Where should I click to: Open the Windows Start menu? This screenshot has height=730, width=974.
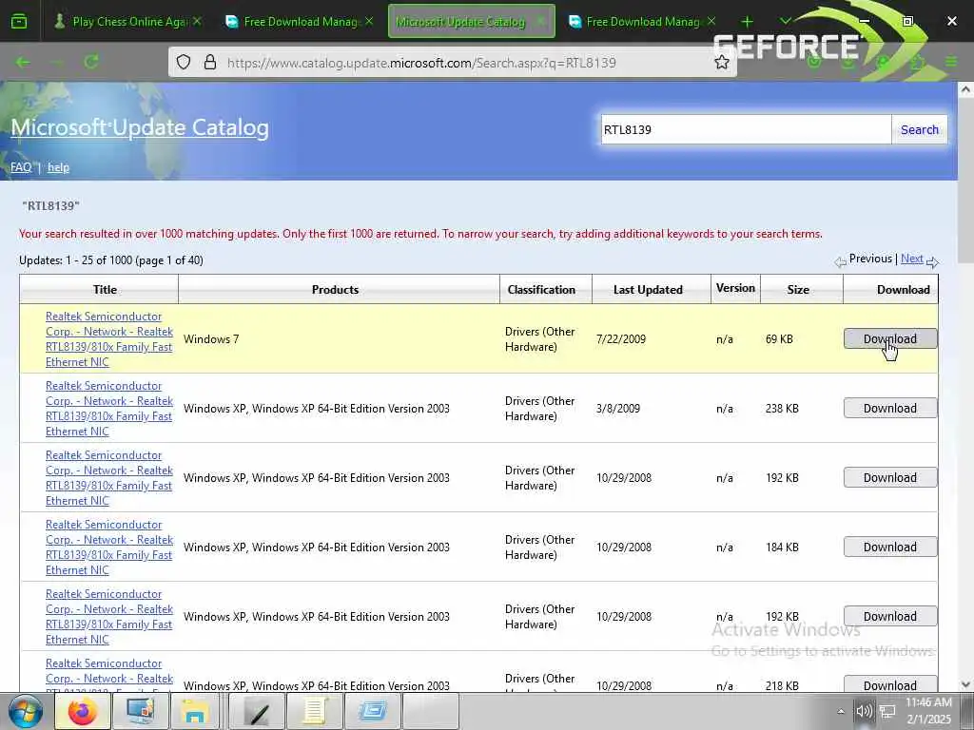tap(26, 711)
